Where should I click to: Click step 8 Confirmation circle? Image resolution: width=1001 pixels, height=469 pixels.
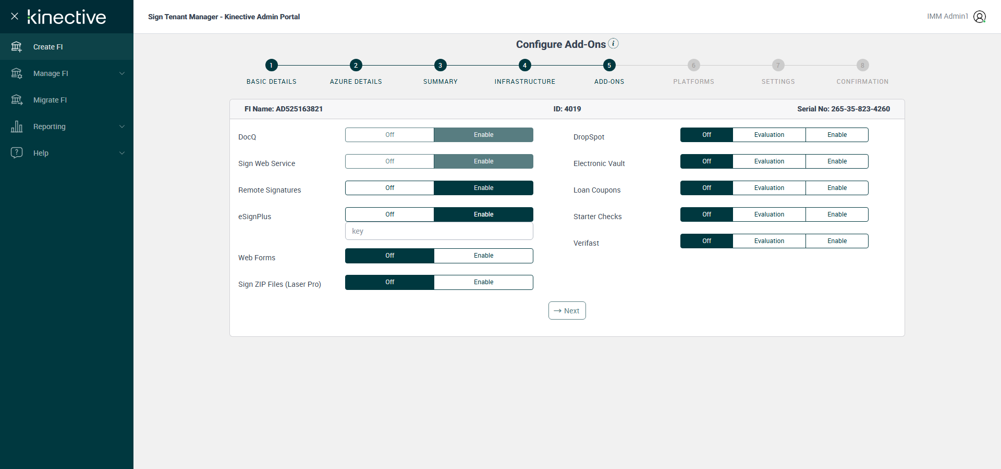pos(862,65)
